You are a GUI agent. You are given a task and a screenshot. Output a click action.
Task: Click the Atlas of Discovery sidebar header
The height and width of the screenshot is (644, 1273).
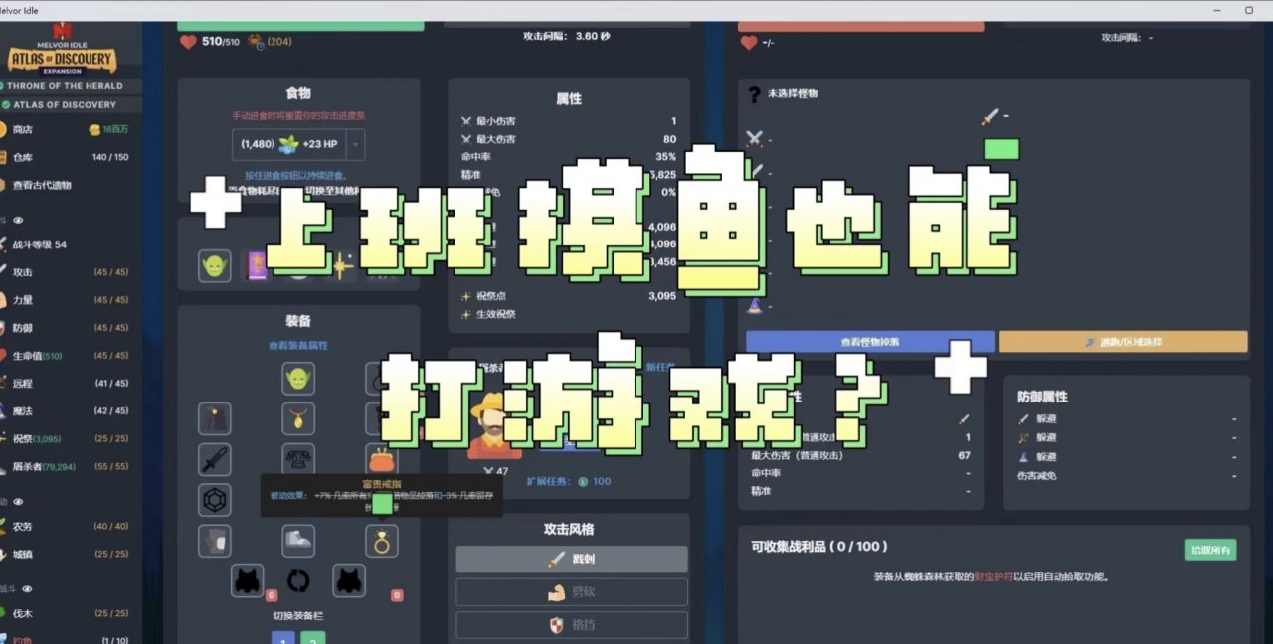(x=66, y=104)
